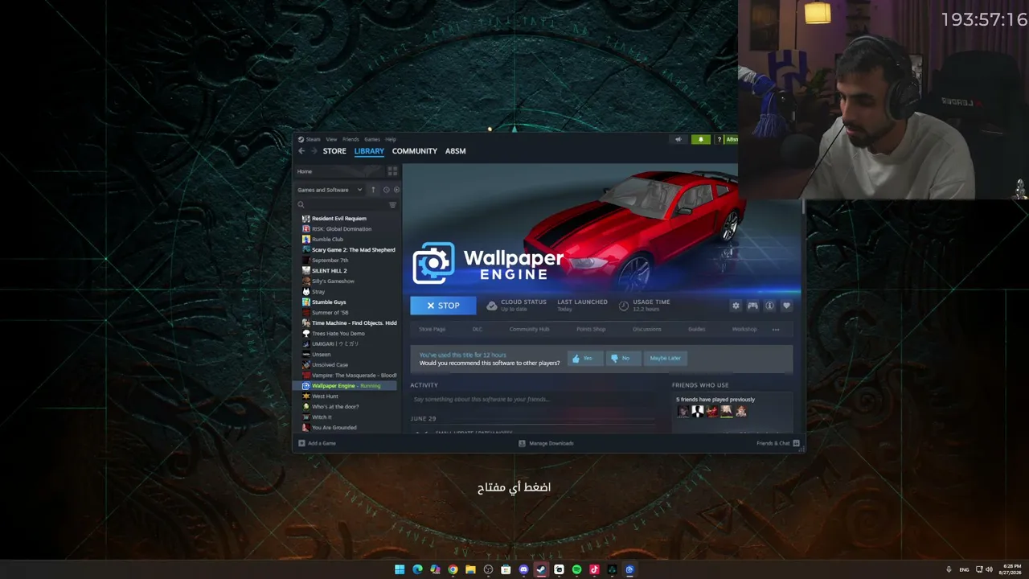
Task: Open the Steam announcements megaphone
Action: (x=678, y=139)
